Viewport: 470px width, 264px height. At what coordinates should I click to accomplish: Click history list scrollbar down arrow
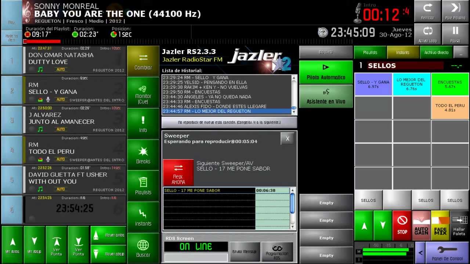(x=294, y=112)
